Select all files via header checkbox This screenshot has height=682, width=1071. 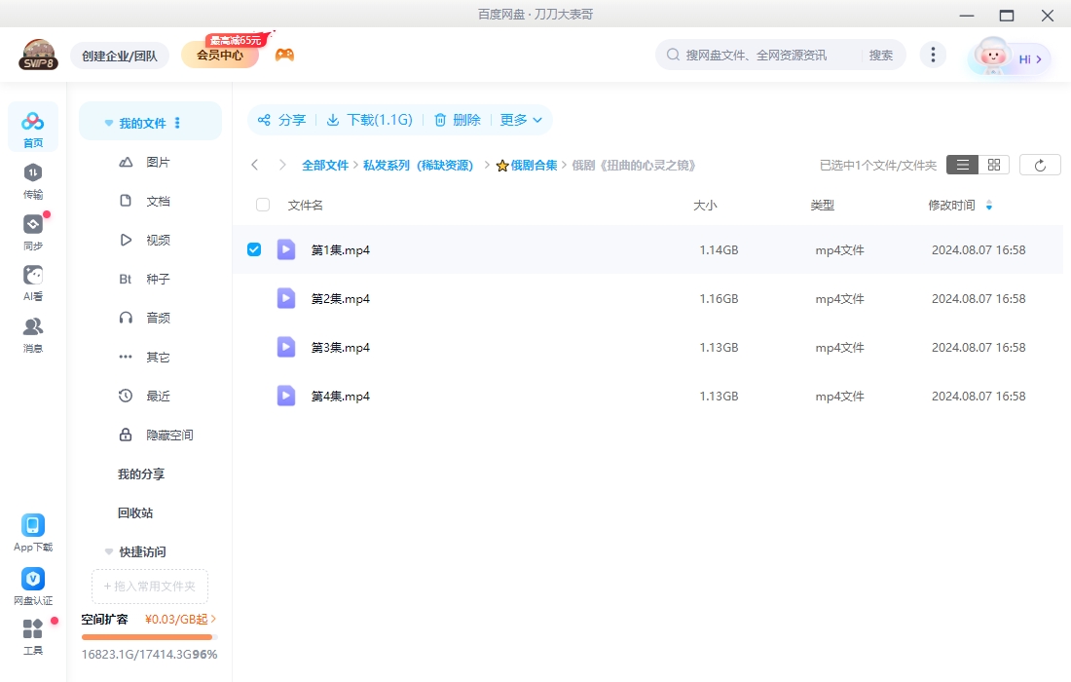pos(261,205)
